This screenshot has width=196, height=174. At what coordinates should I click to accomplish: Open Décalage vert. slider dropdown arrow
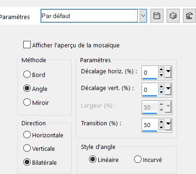point(168,90)
